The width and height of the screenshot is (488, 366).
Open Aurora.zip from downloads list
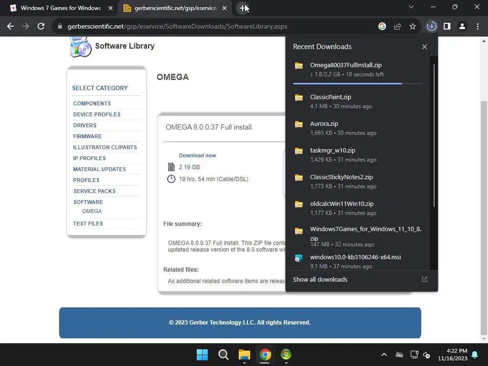click(357, 128)
